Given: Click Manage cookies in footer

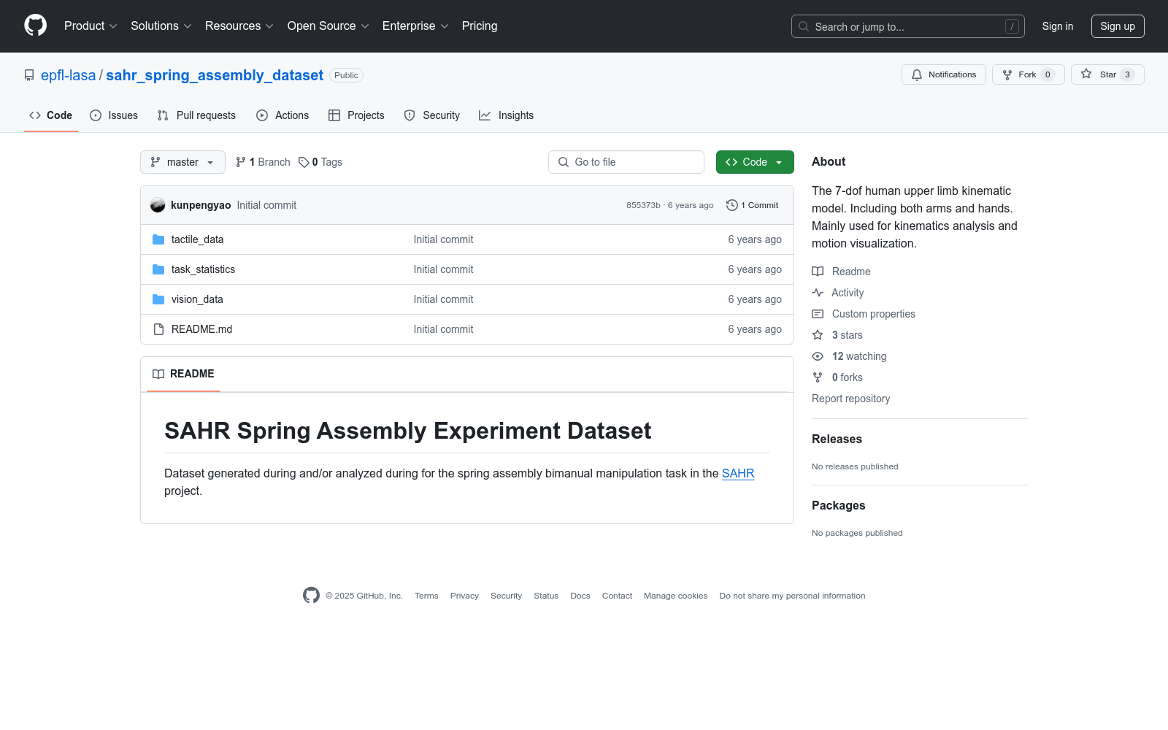Looking at the screenshot, I should (x=675, y=596).
